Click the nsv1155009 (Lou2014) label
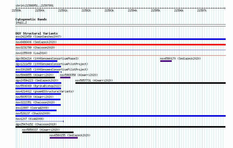This screenshot has height=148, width=233. (x=31, y=53)
